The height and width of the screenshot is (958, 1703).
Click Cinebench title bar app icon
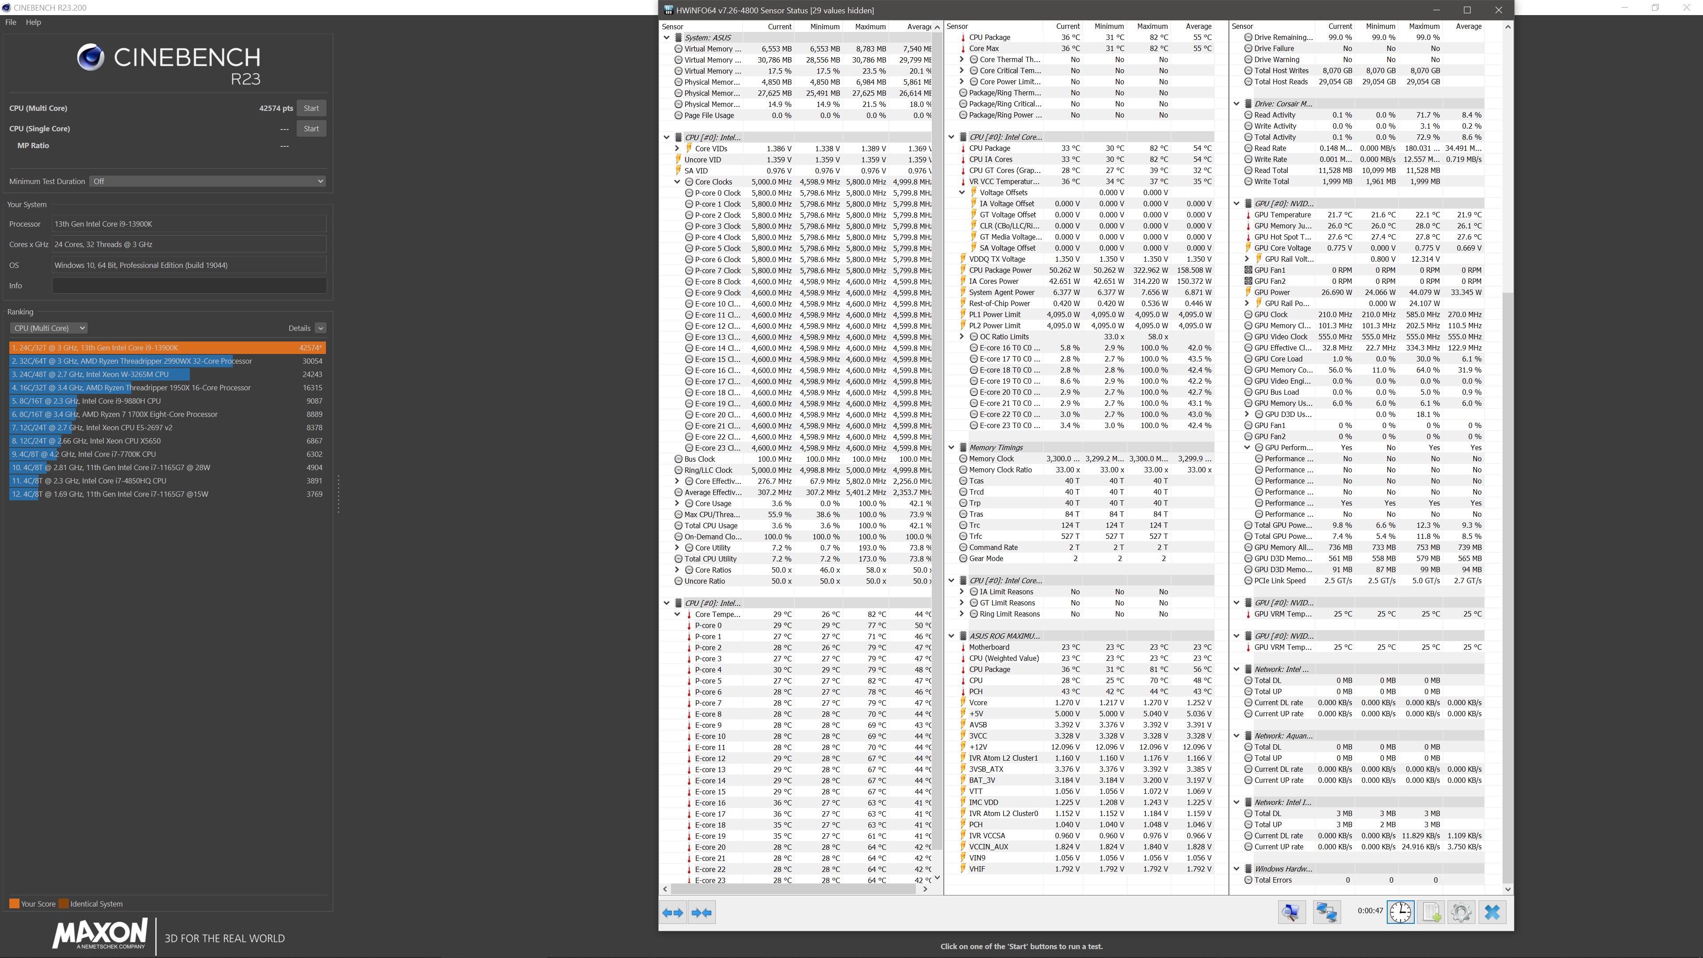pos(6,7)
